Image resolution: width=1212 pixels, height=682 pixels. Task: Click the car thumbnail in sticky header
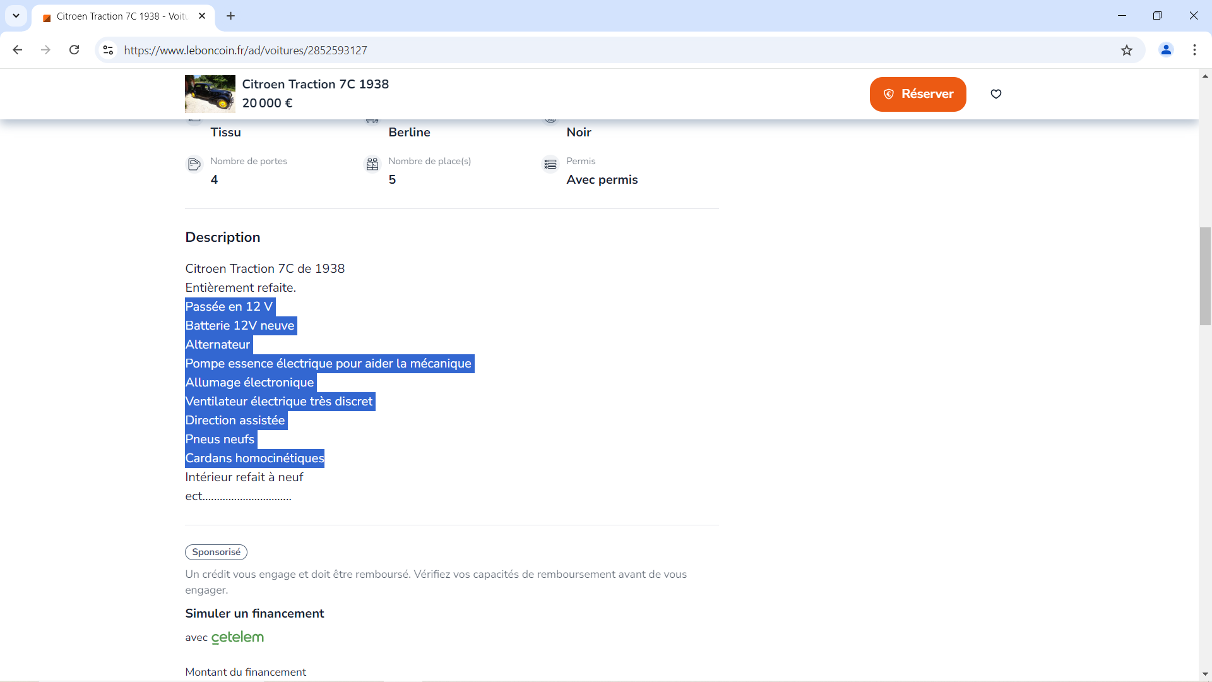(210, 94)
